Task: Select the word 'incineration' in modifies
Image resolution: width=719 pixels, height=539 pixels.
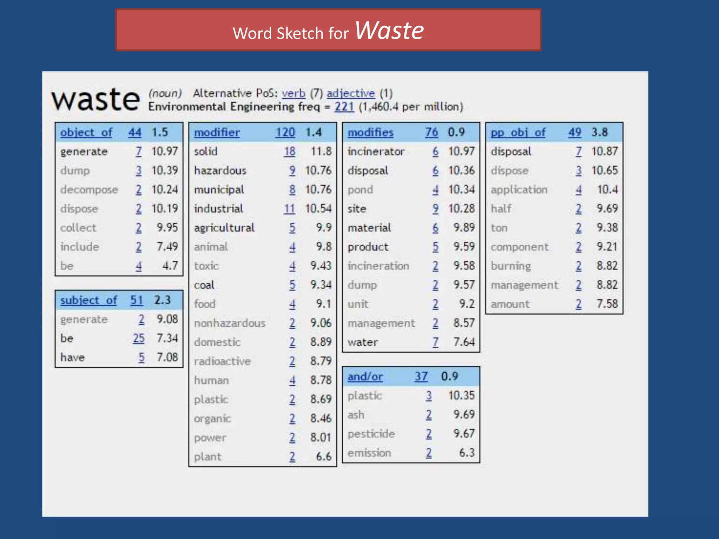Action: pyautogui.click(x=378, y=266)
